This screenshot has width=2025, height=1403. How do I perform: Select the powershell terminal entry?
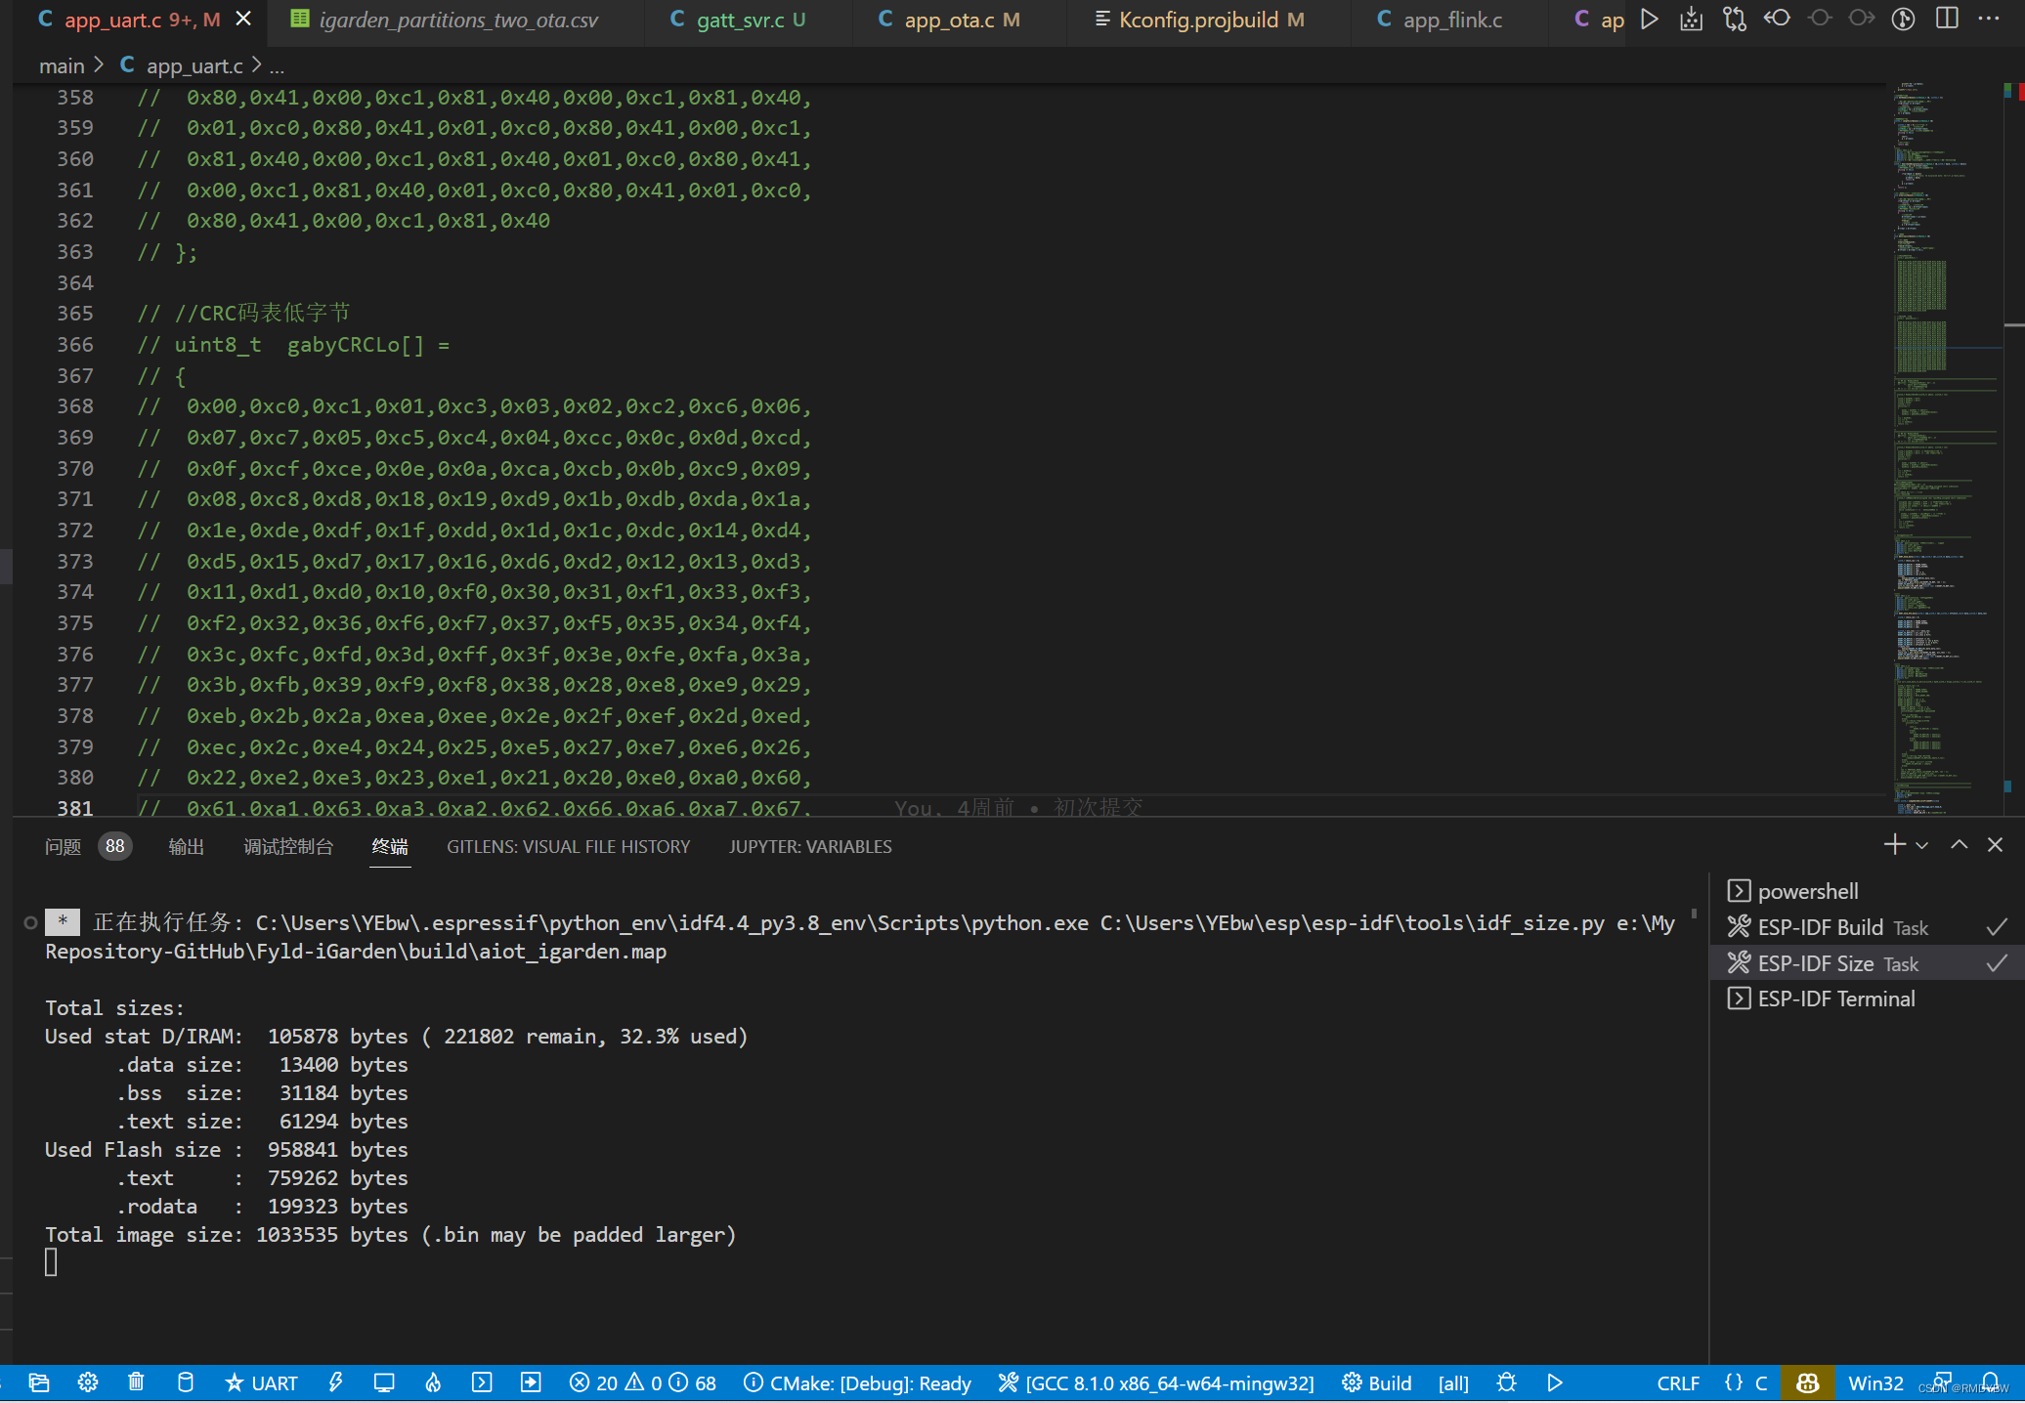click(x=1866, y=891)
